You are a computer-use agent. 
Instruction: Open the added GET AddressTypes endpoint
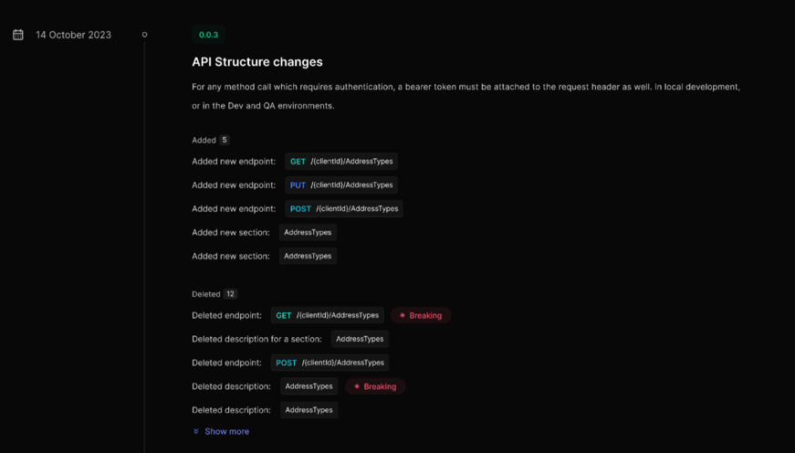341,162
